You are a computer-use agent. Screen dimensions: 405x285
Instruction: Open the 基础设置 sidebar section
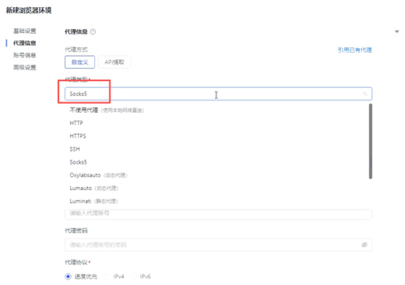click(24, 31)
